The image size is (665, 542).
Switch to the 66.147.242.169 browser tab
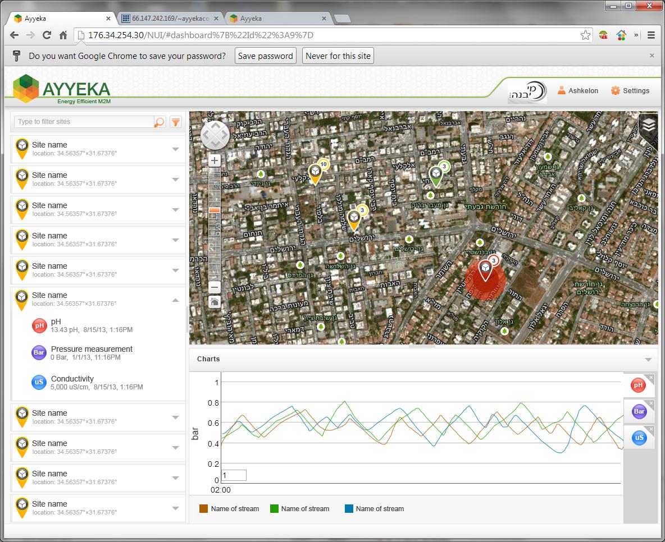pos(170,19)
